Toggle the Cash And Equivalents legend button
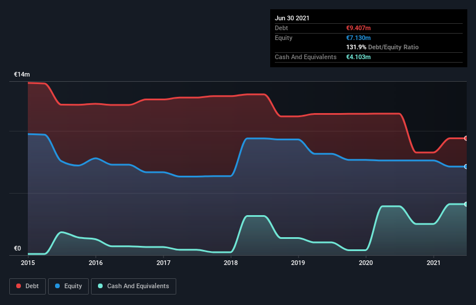This screenshot has height=305, width=476. click(x=133, y=286)
